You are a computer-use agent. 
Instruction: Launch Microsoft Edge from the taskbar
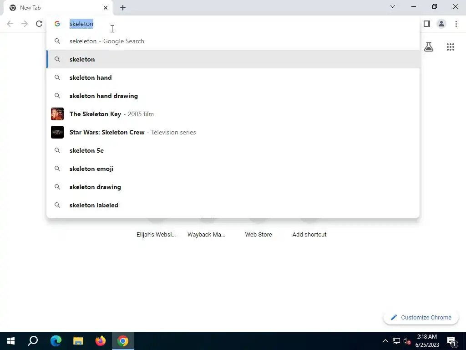(x=56, y=341)
